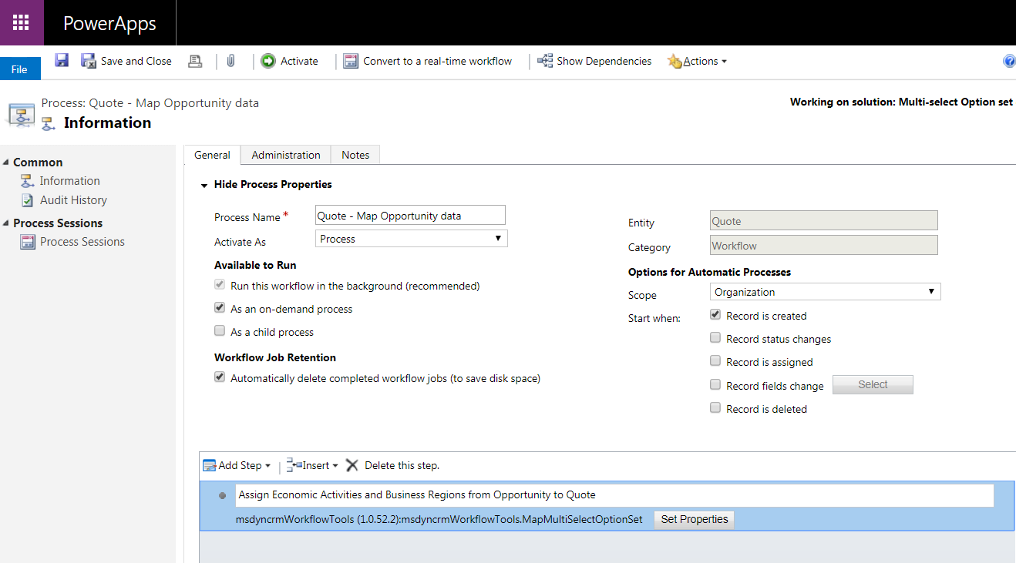Open the Scope dropdown
This screenshot has height=563, width=1016.
pyautogui.click(x=825, y=292)
